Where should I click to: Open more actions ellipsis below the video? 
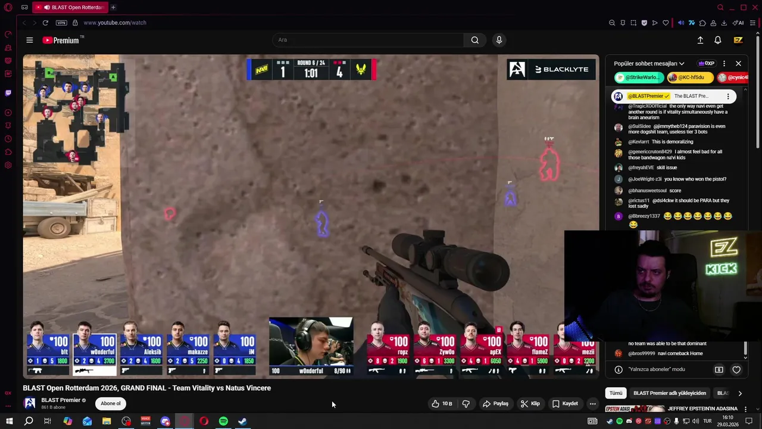(592, 404)
